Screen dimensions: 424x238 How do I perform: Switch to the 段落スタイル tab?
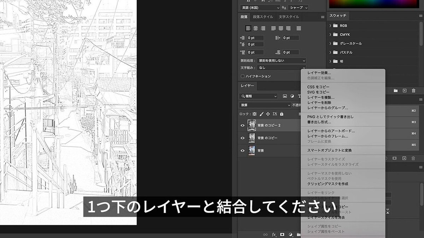pyautogui.click(x=263, y=17)
